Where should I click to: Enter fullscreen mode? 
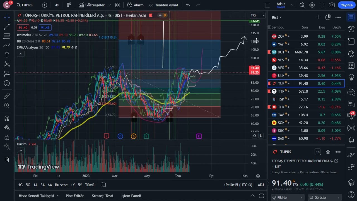coord(322,5)
